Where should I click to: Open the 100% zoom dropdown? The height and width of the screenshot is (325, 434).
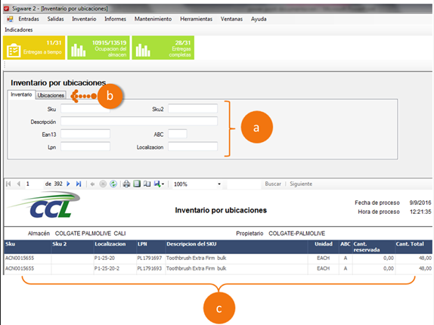pyautogui.click(x=197, y=184)
